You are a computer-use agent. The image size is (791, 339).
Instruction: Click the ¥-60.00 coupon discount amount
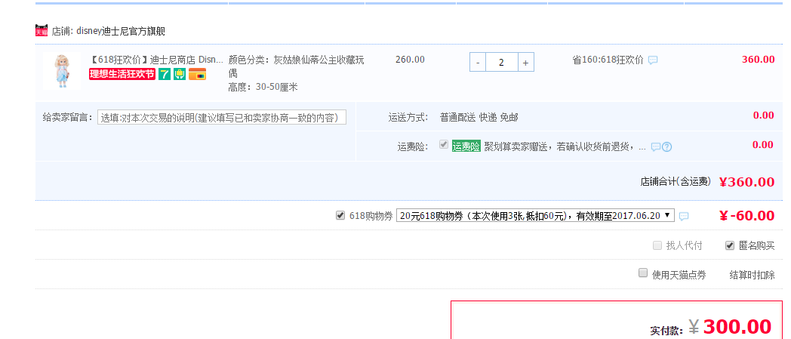[x=746, y=215]
